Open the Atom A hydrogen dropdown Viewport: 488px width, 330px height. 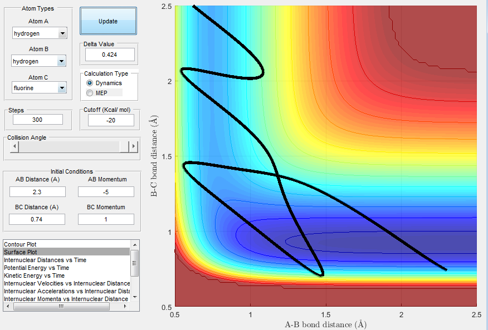tap(40, 33)
